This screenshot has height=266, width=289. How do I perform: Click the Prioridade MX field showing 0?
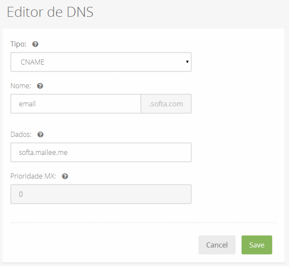coord(101,194)
